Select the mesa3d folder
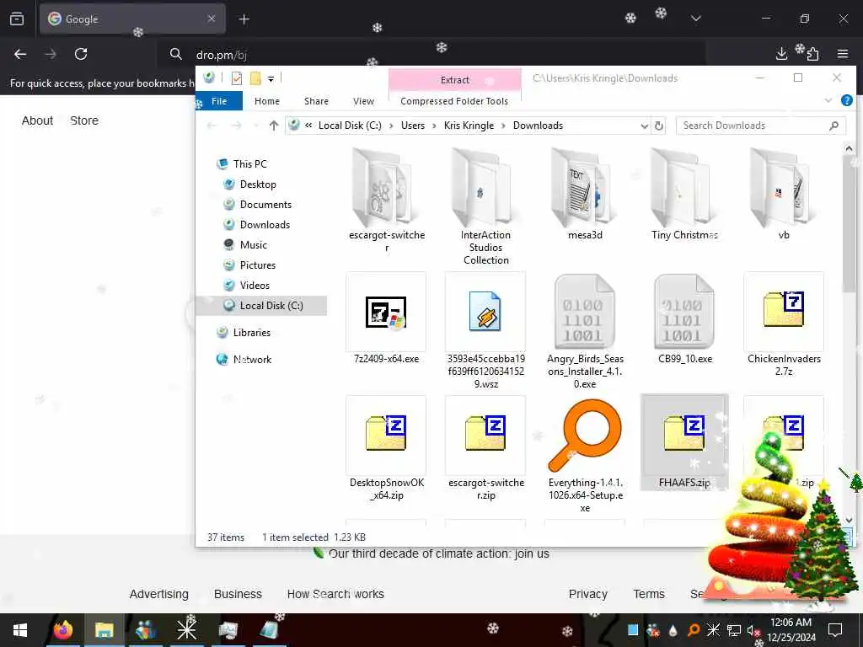Image resolution: width=863 pixels, height=647 pixels. click(585, 195)
